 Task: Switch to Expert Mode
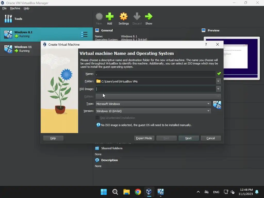[144, 138]
